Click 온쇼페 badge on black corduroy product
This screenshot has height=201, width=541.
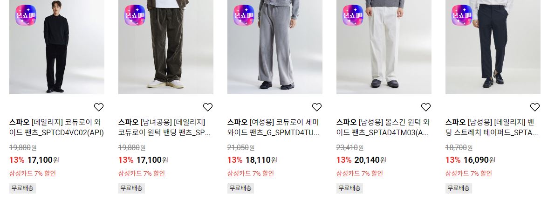point(26,15)
